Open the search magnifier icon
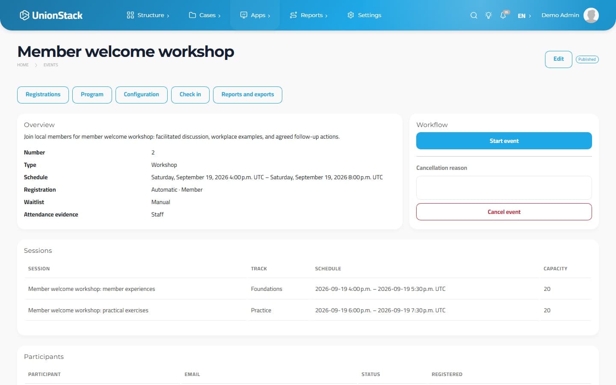 (474, 15)
